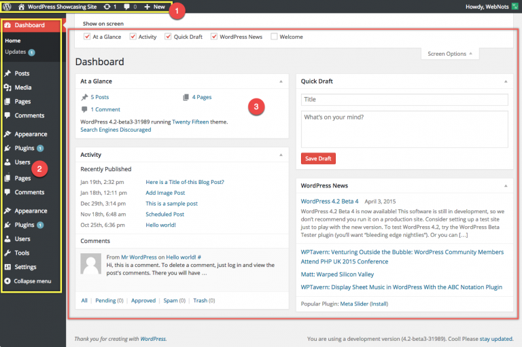Open the Scheduled Post link
The image size is (522, 347).
point(164,215)
